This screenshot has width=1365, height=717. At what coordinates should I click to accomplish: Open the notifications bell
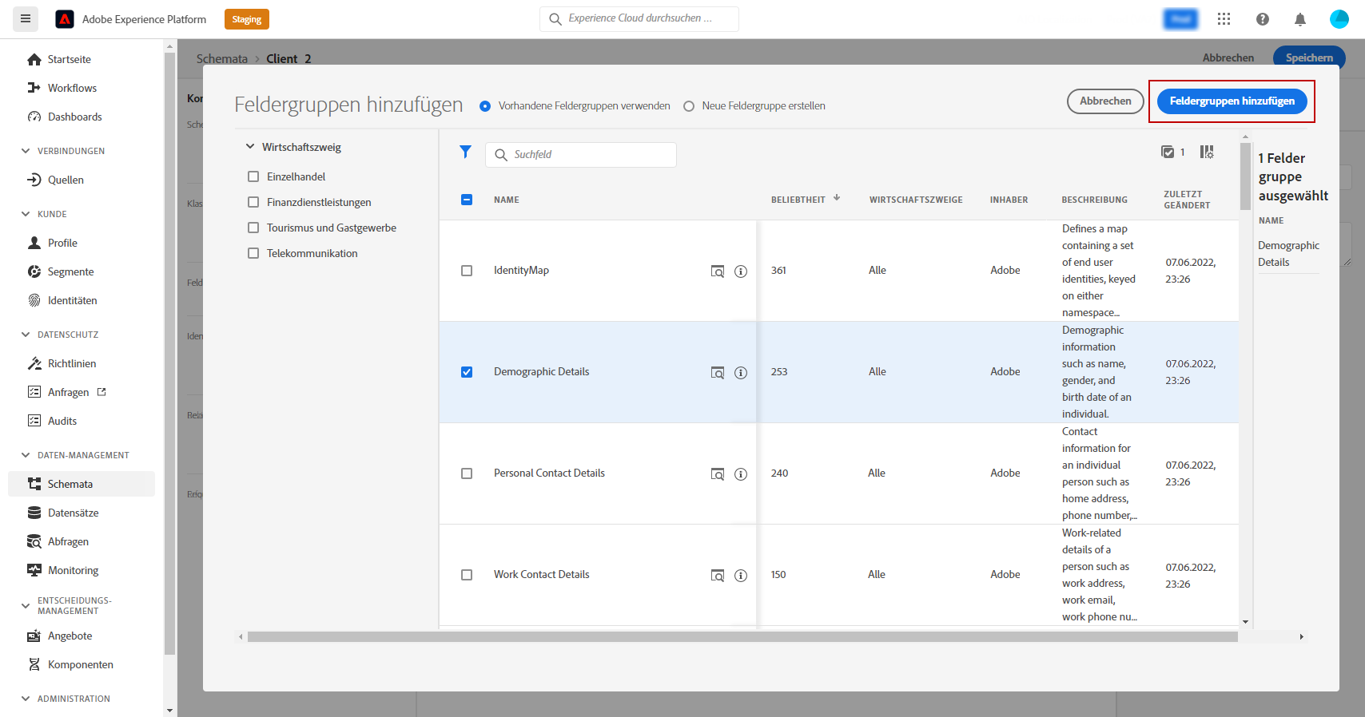point(1300,19)
